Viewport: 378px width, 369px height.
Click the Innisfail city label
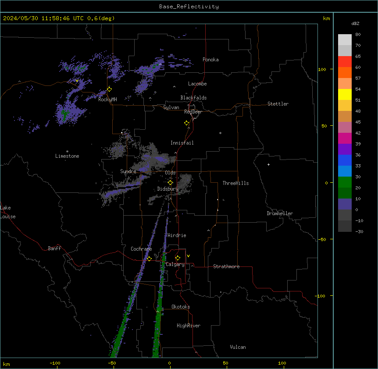pyautogui.click(x=182, y=143)
